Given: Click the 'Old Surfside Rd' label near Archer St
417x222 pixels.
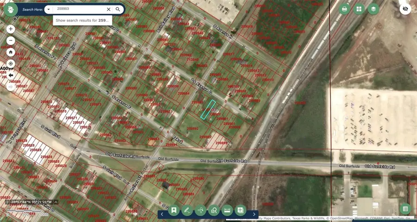Looking at the screenshot, I should click(x=120, y=155).
